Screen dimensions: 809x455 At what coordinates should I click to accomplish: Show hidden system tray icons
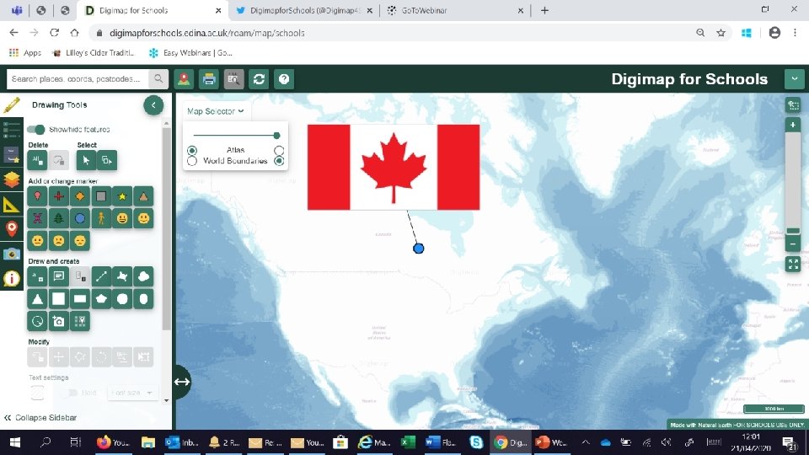pos(586,442)
